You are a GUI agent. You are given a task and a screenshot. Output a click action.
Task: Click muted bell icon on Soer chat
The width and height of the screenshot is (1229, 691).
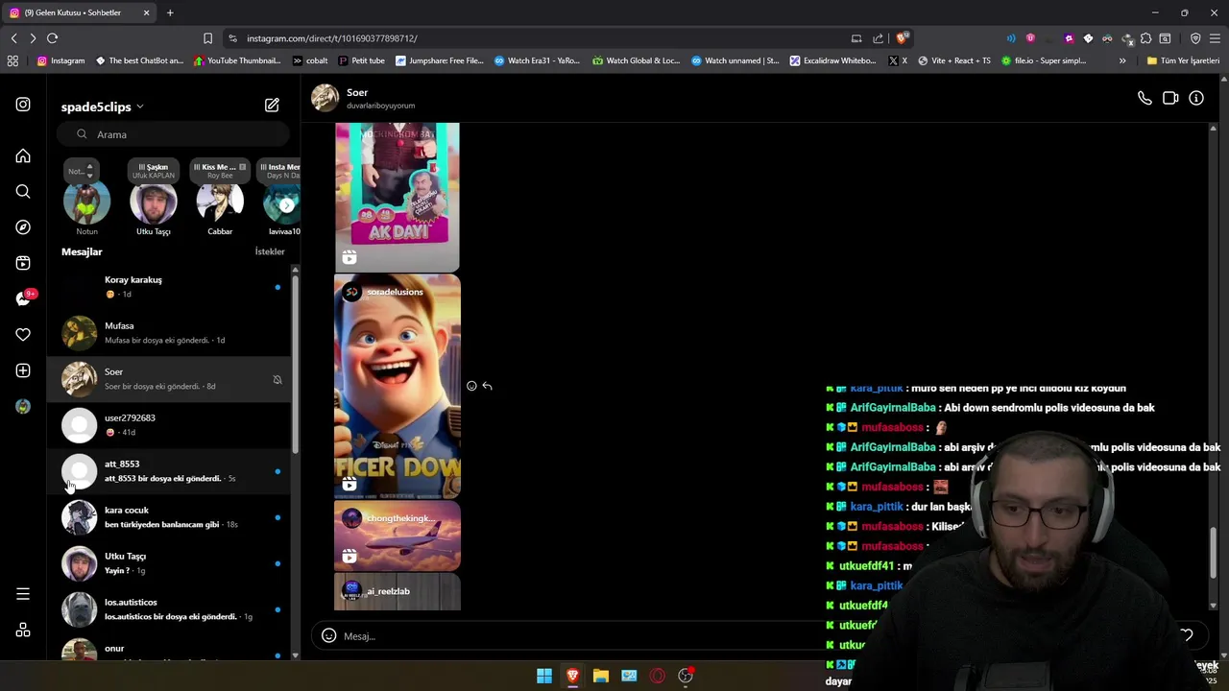click(277, 380)
